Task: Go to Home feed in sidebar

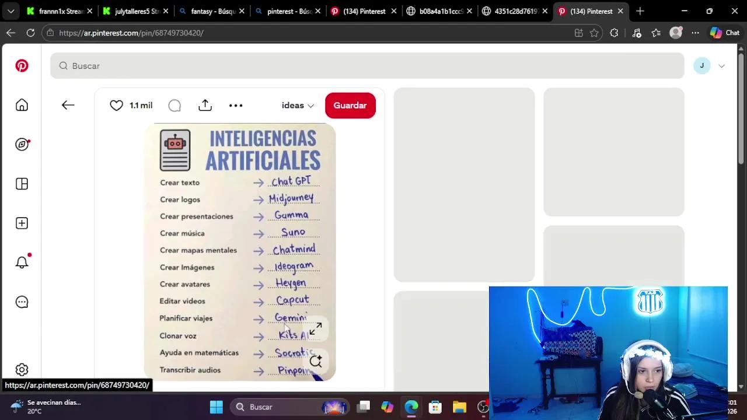Action: click(x=22, y=105)
